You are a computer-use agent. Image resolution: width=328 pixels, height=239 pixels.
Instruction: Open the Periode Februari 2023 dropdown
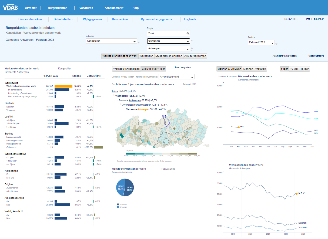(x=261, y=43)
